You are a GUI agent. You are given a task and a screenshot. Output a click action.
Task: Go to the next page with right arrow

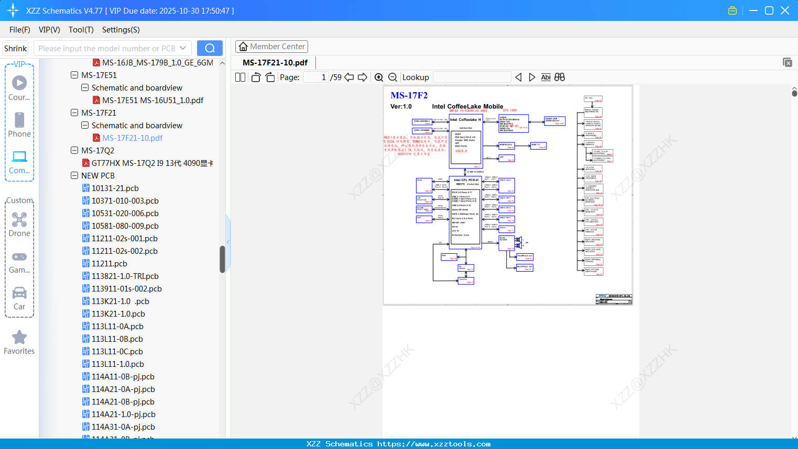(363, 77)
